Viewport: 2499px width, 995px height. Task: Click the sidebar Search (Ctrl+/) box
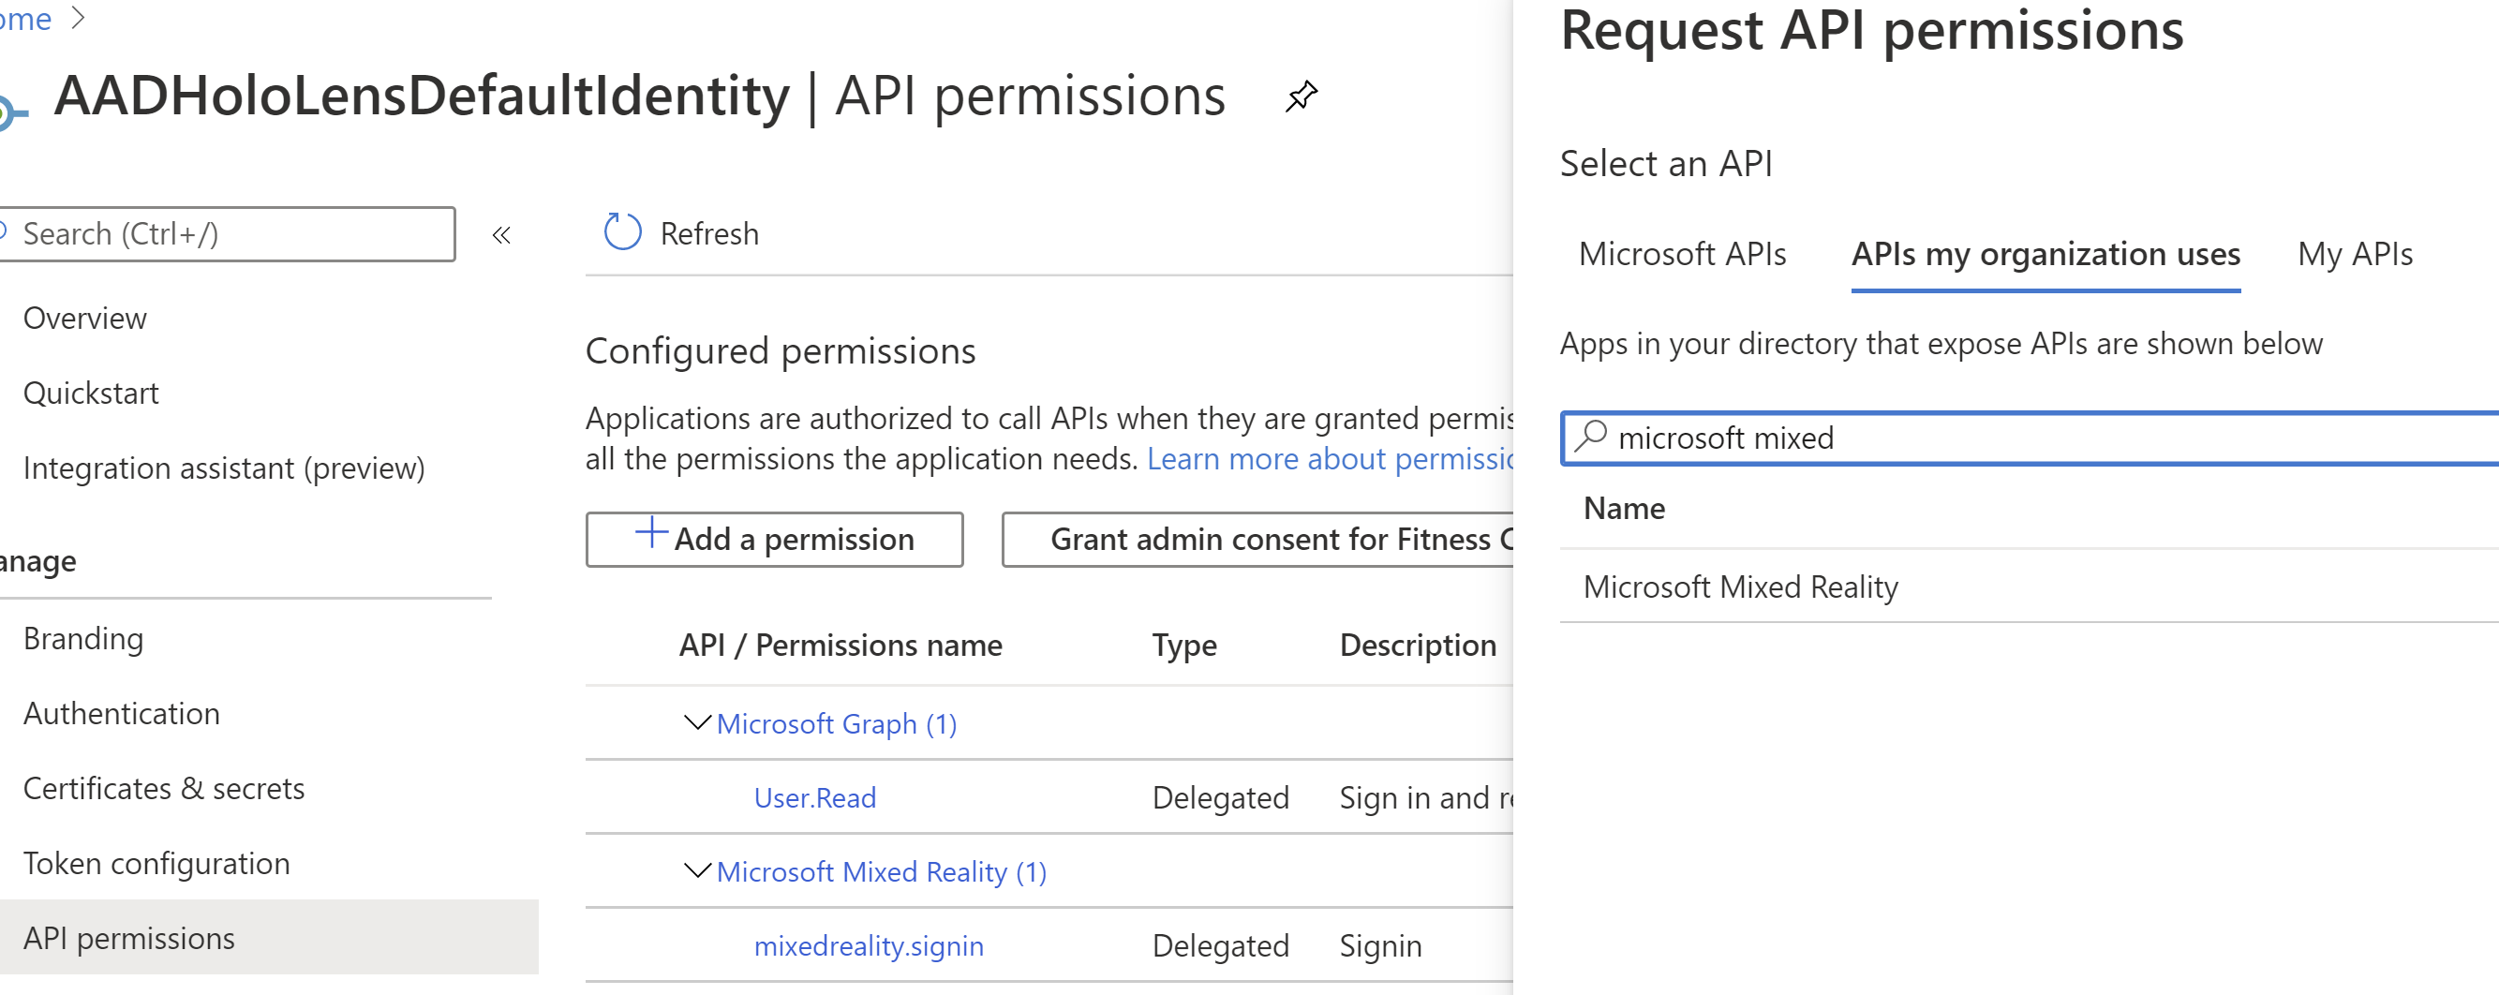point(227,233)
